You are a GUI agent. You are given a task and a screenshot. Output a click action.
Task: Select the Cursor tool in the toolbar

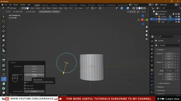(x=4, y=21)
